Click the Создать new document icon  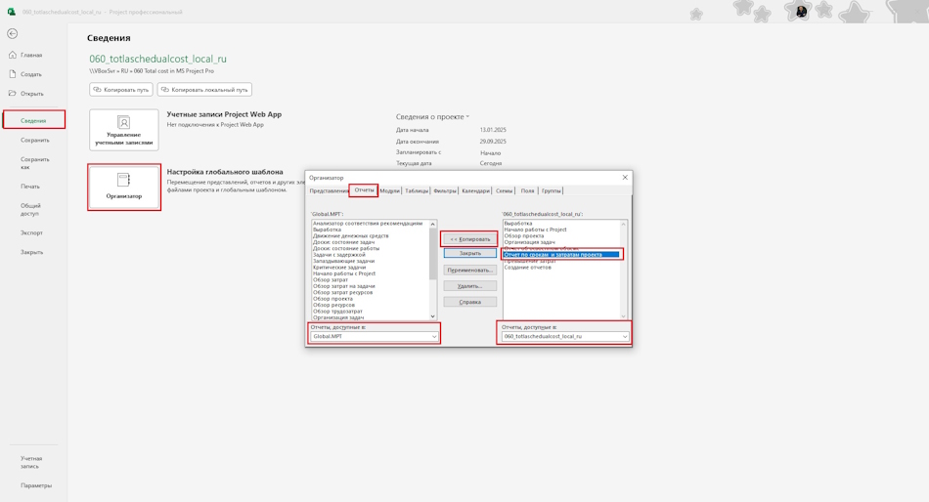tap(13, 74)
